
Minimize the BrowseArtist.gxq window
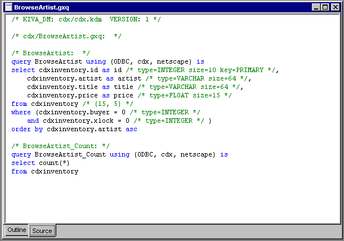tap(316, 7)
